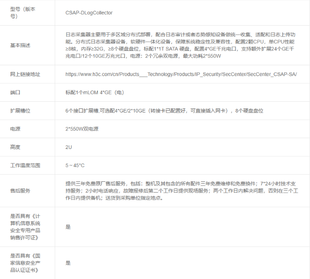Select '是' in the 认证证书 row
310x279 pixels.
tap(68, 263)
